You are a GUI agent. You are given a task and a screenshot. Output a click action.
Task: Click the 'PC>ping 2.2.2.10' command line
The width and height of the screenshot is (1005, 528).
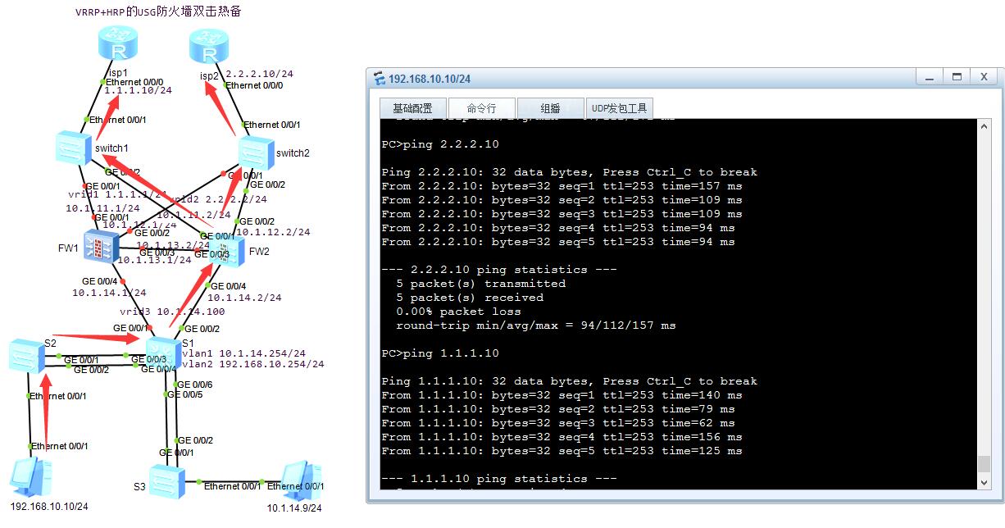(x=440, y=144)
